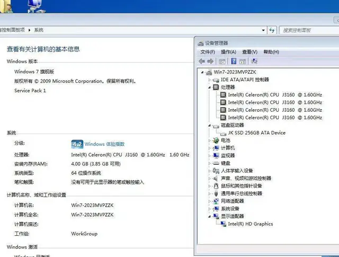Open the 查看(V) menu
Screen dimensions: 339x257
pos(249,52)
